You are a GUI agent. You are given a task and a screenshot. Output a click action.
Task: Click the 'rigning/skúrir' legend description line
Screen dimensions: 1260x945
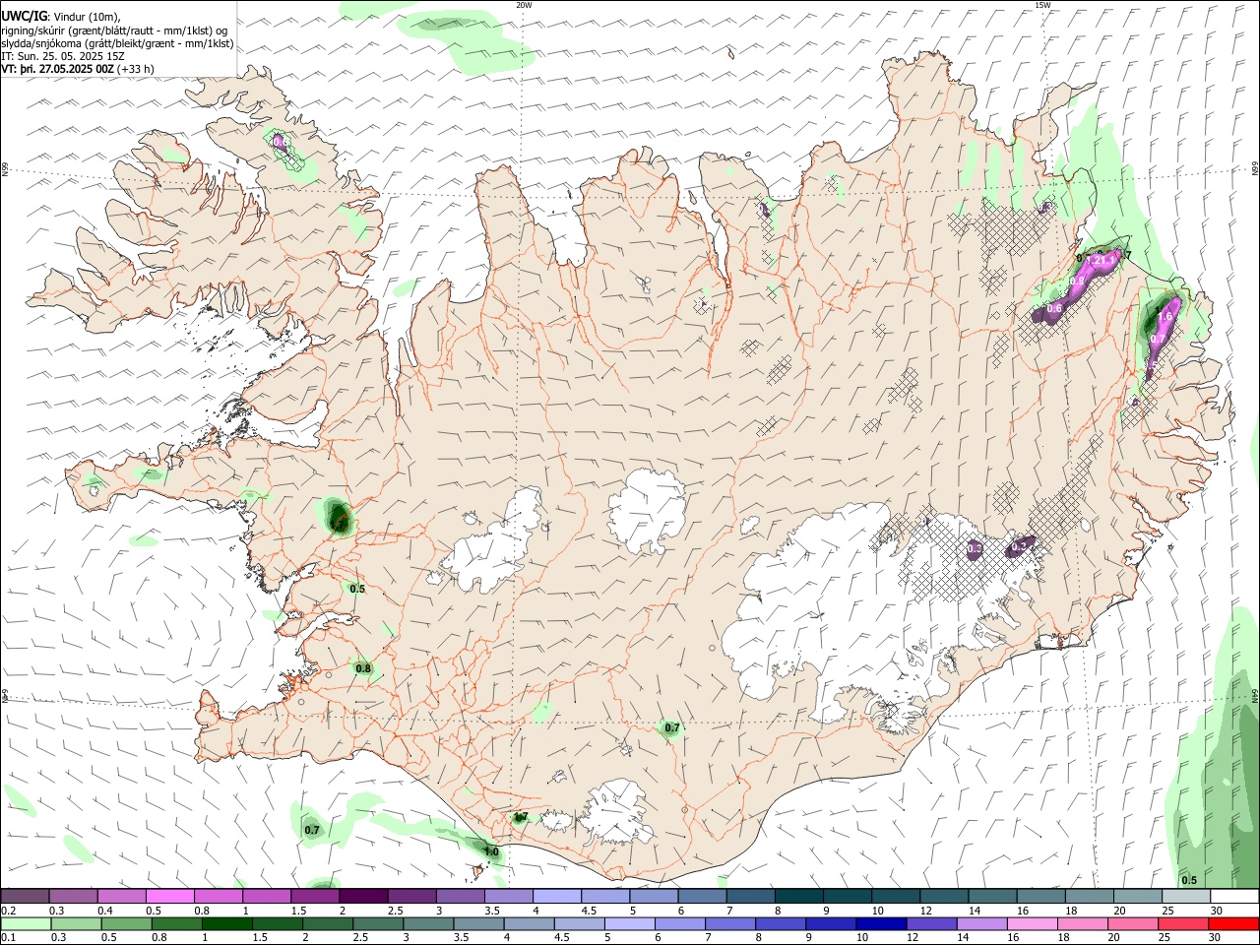(115, 30)
